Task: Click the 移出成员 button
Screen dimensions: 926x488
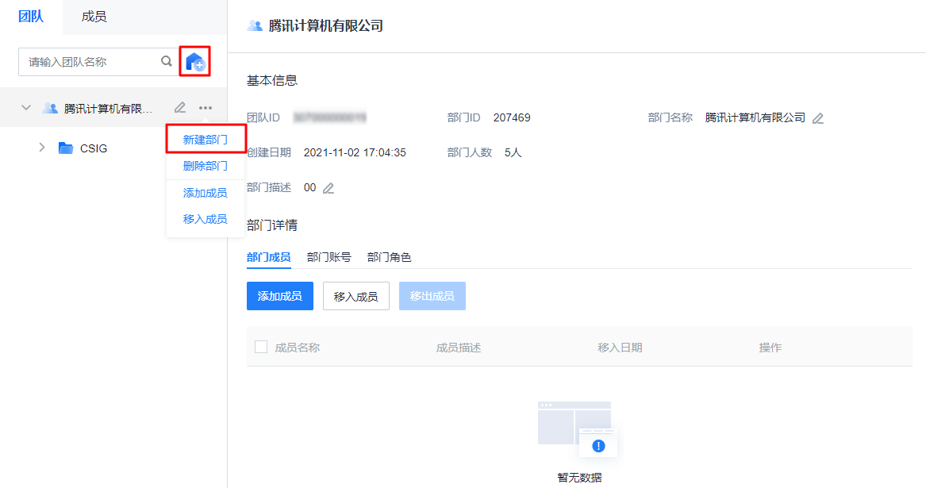Action: pyautogui.click(x=432, y=296)
